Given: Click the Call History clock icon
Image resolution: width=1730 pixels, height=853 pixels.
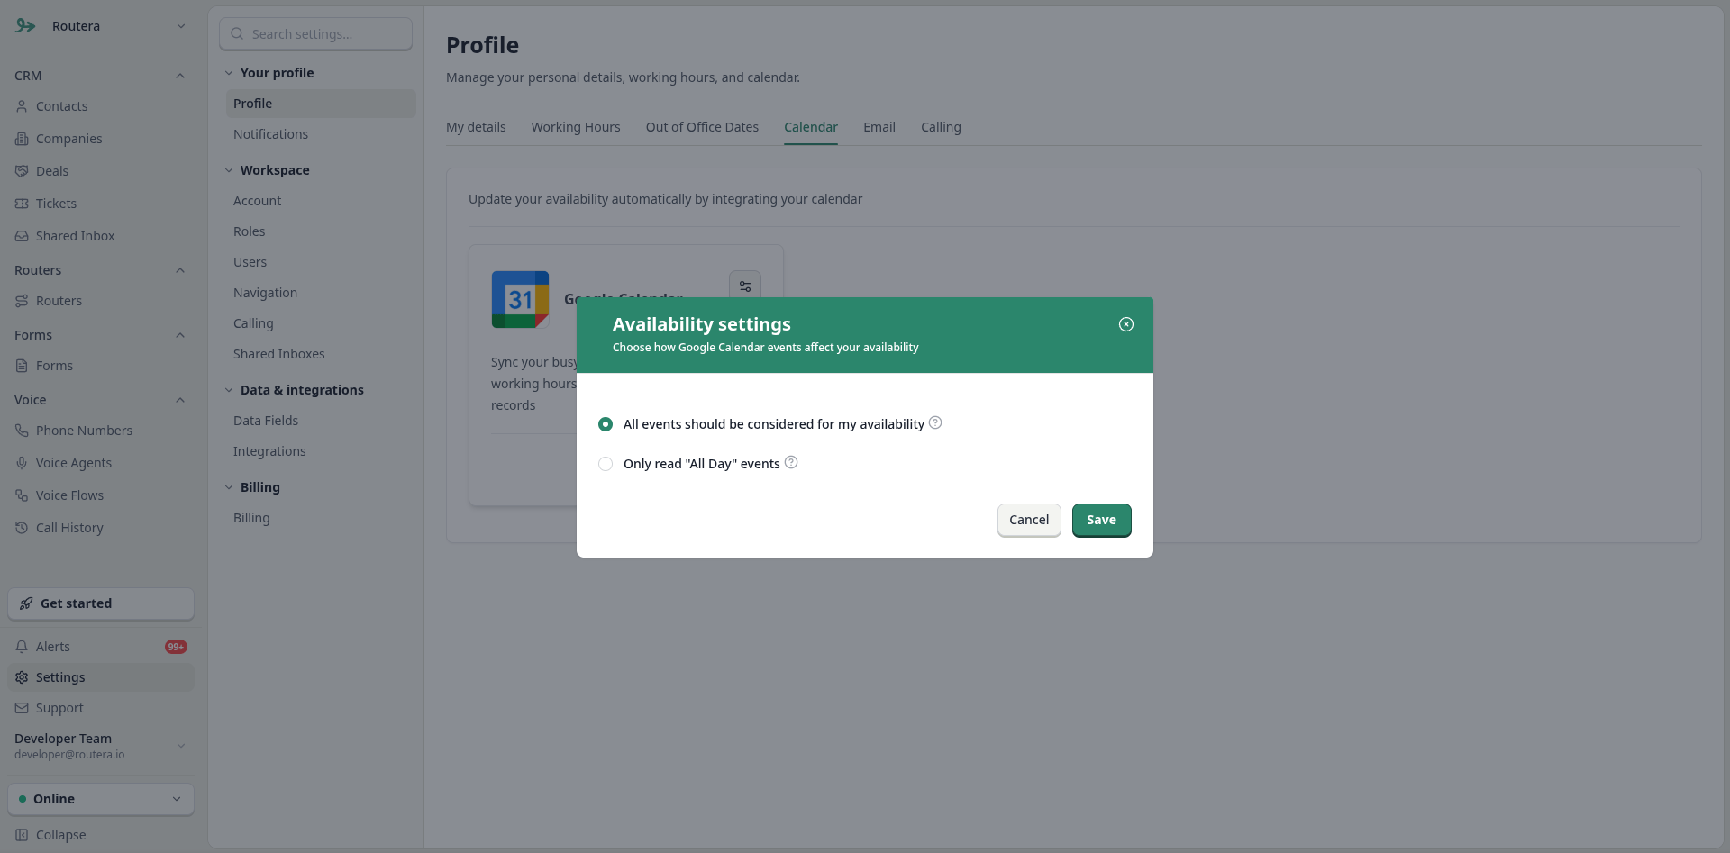Looking at the screenshot, I should pos(22,528).
